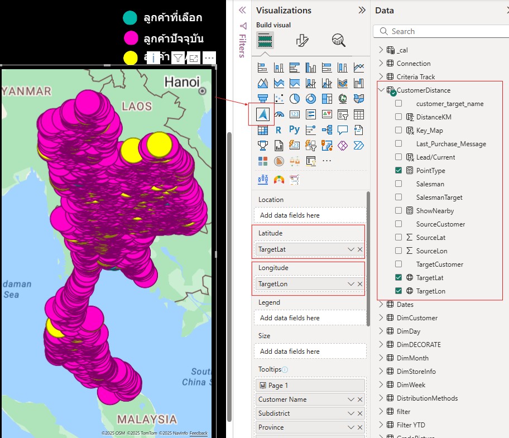Select the scatter chart visual
This screenshot has height=438, width=509.
click(x=278, y=98)
